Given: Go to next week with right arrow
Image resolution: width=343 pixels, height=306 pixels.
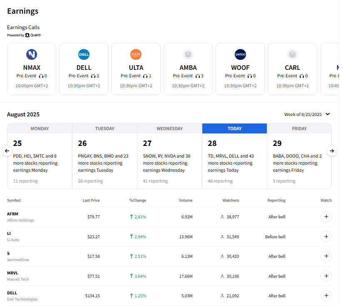Looking at the screenshot, I should [x=332, y=151].
